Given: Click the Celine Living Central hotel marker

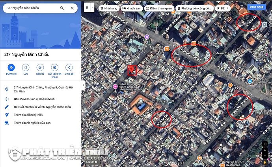Looking at the screenshot, I should pos(115,86).
